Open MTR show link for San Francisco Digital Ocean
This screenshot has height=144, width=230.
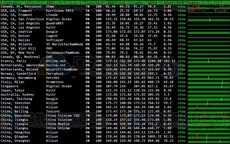(181, 19)
